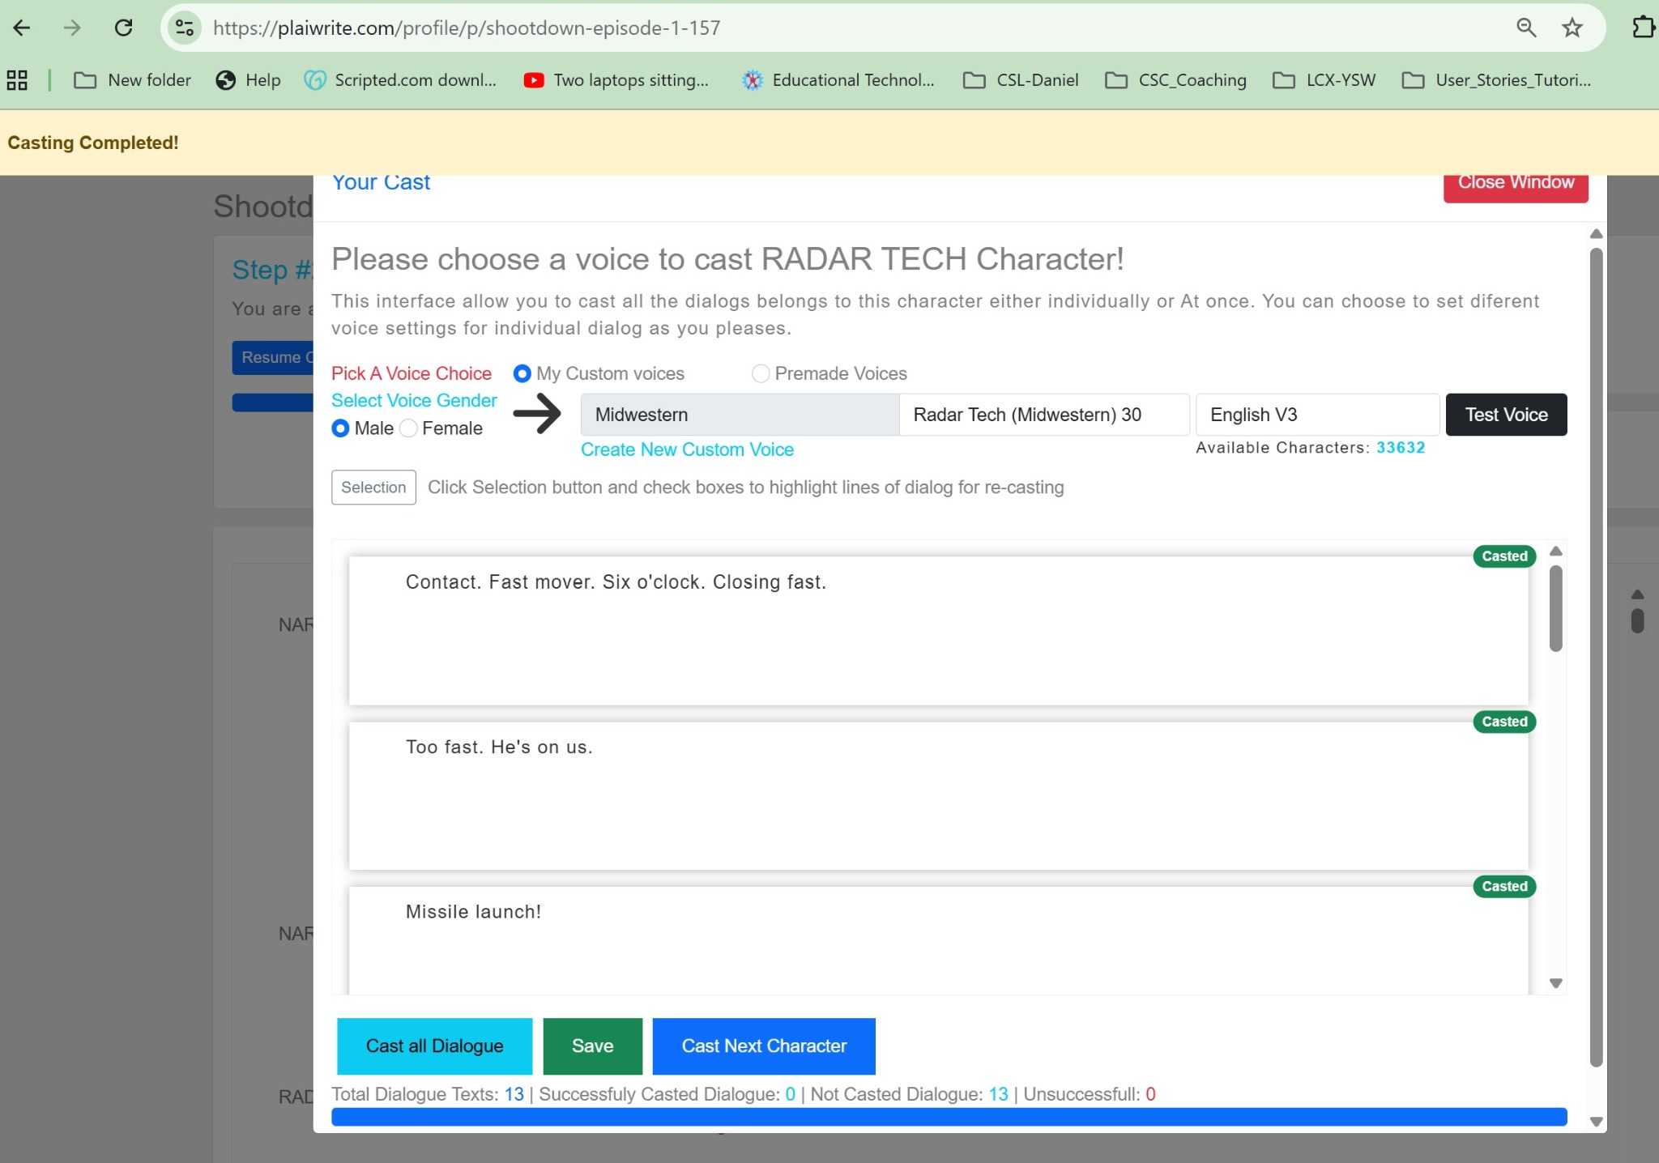Viewport: 1659px width, 1163px height.
Task: Open the Radar Tech (Midwestern) 30 voice dropdown
Action: [x=1044, y=415]
